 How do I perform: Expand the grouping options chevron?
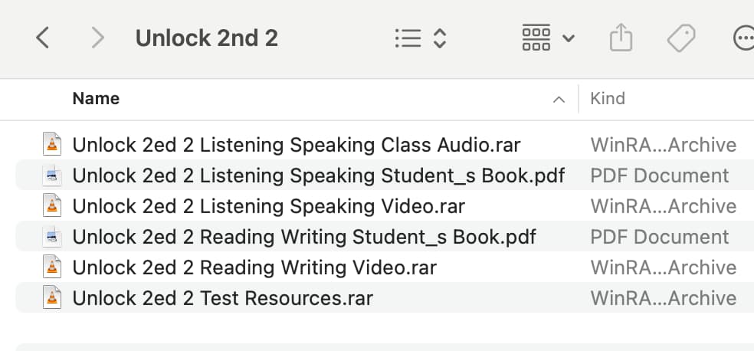569,38
